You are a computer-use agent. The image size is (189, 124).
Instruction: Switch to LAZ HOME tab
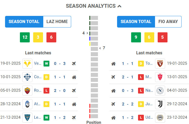coord(57,22)
